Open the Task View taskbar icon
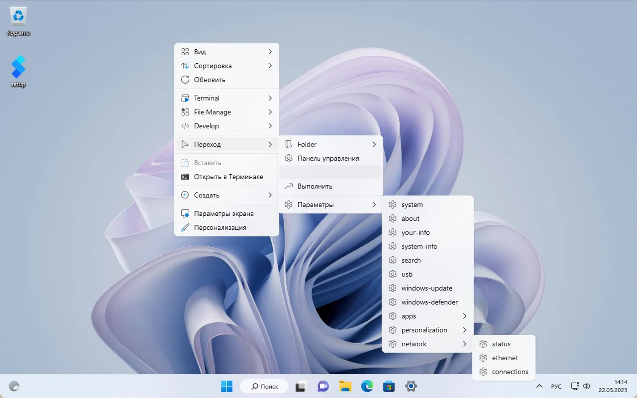 pyautogui.click(x=301, y=386)
